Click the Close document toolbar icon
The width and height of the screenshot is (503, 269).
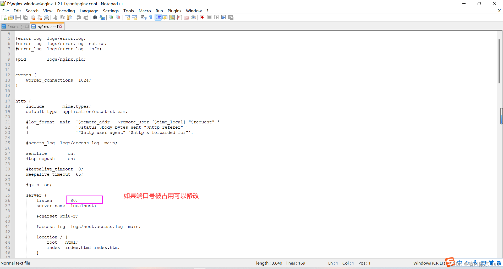click(x=32, y=18)
